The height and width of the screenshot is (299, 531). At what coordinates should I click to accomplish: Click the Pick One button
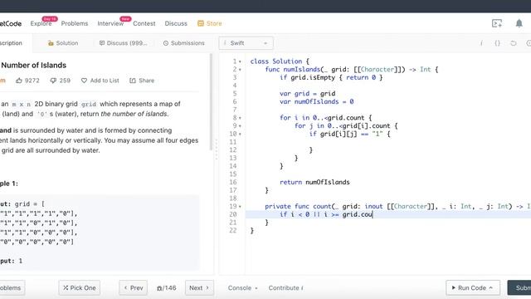point(80,288)
